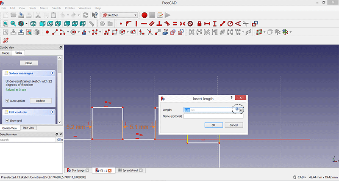Click the red record macro button

145,15
